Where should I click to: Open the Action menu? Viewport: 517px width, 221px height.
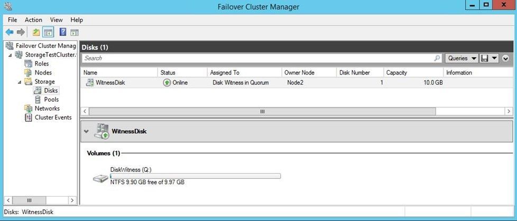pyautogui.click(x=33, y=20)
